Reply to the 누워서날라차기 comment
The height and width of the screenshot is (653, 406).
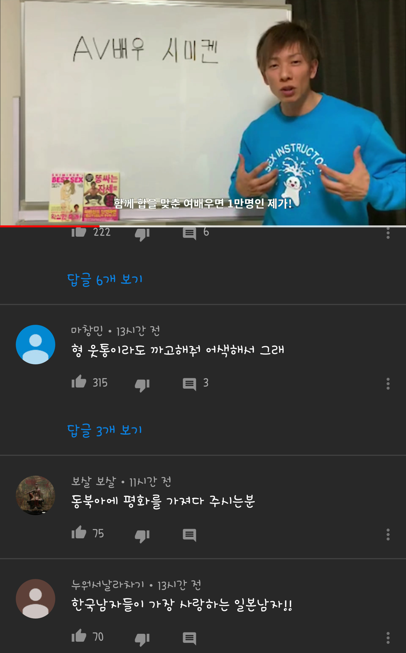[189, 638]
